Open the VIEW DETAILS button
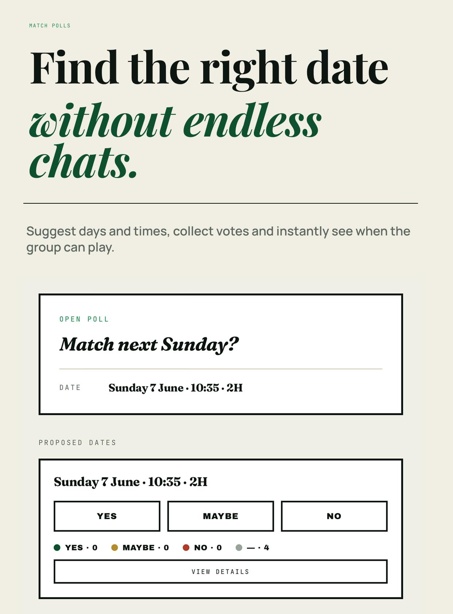 (221, 572)
